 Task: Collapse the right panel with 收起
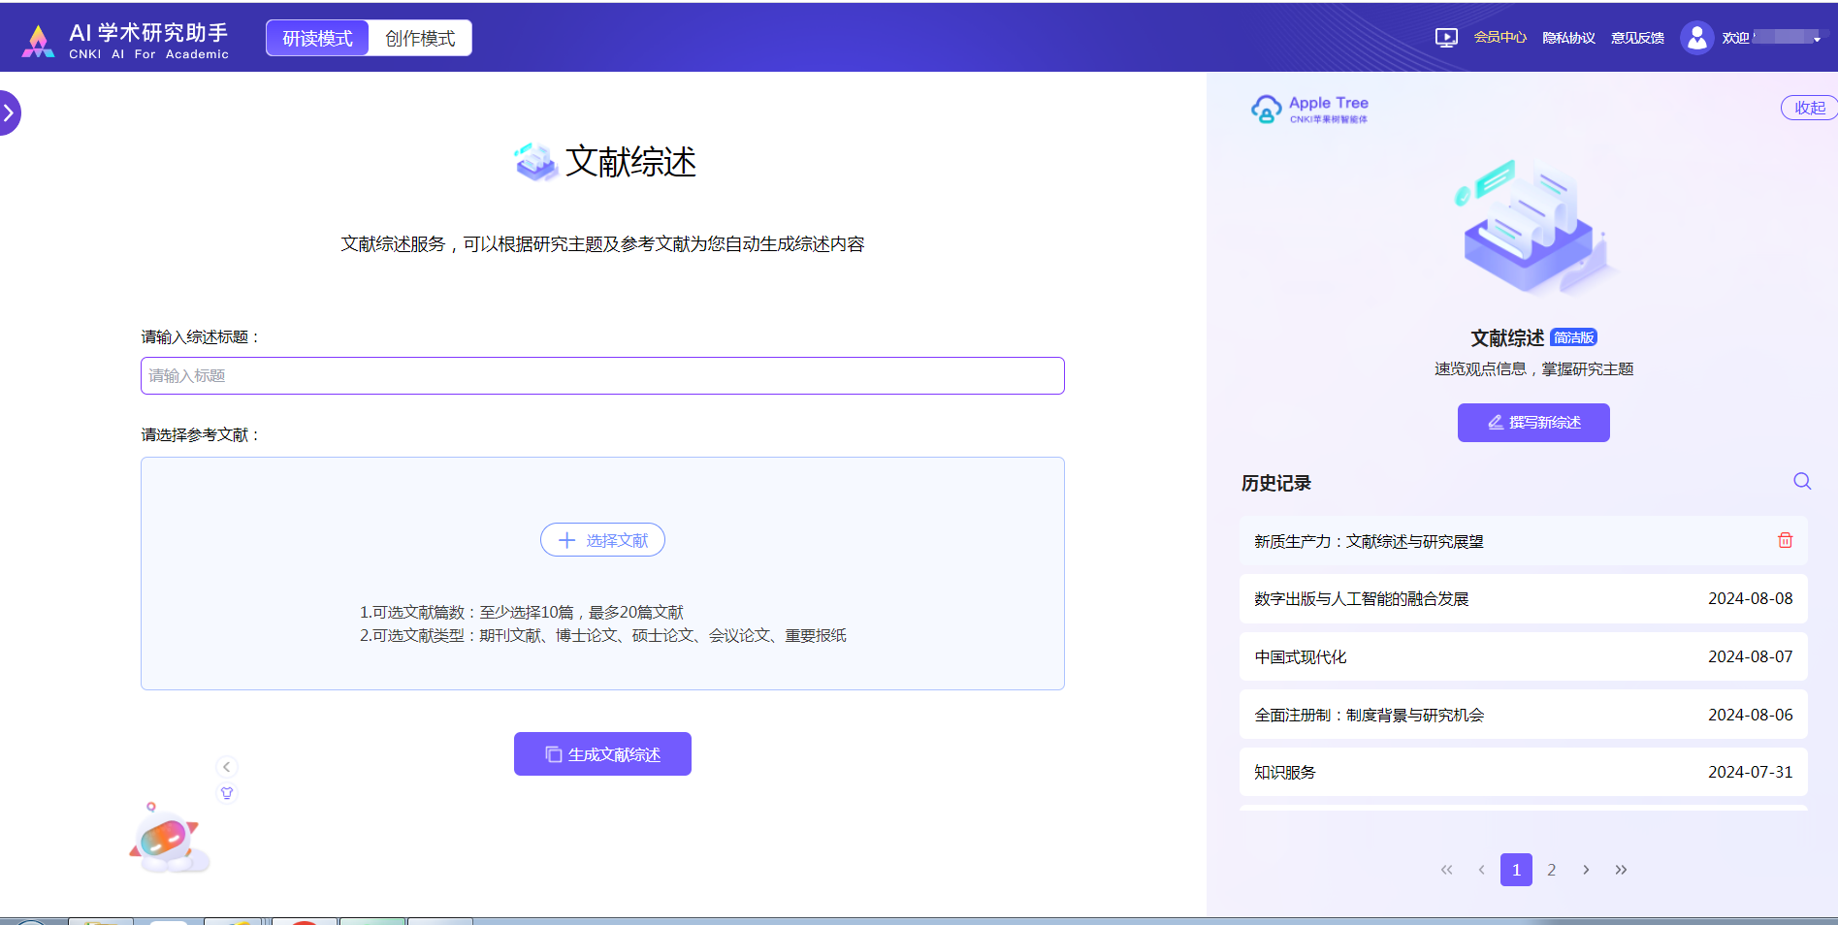pyautogui.click(x=1809, y=108)
